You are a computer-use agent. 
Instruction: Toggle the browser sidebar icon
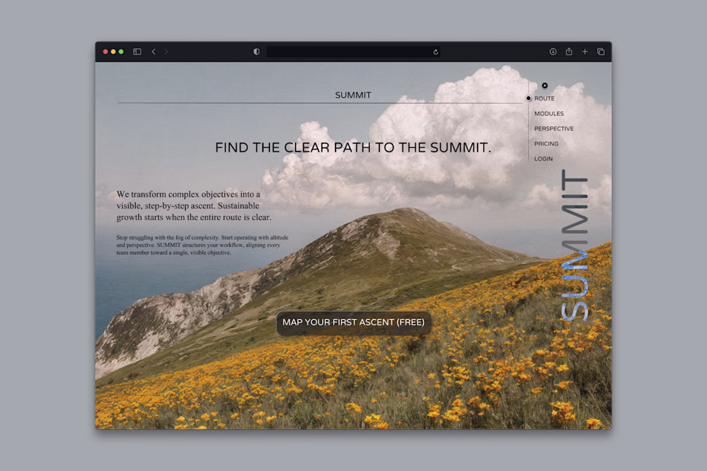click(137, 52)
